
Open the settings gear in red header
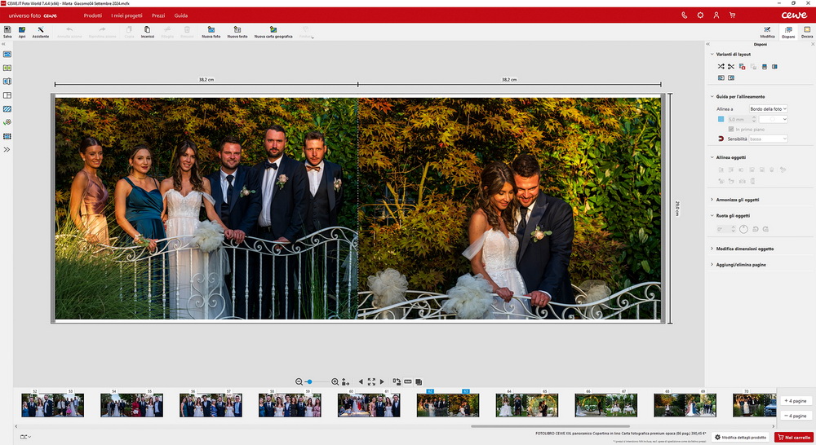coord(700,15)
